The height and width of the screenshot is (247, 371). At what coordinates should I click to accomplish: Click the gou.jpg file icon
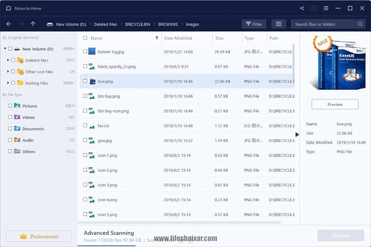click(92, 140)
